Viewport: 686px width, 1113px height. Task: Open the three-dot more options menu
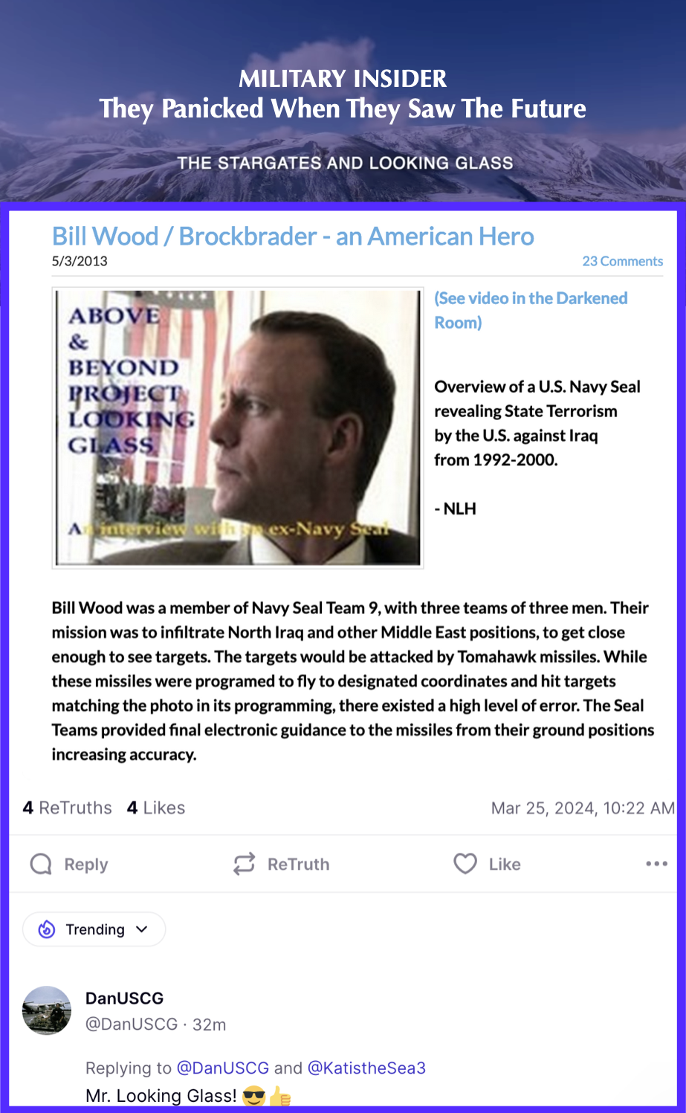click(656, 864)
